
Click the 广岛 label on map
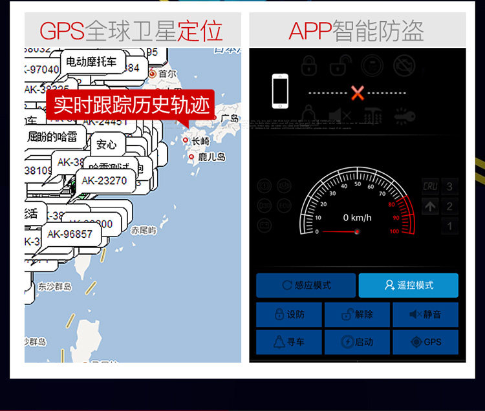pos(230,118)
